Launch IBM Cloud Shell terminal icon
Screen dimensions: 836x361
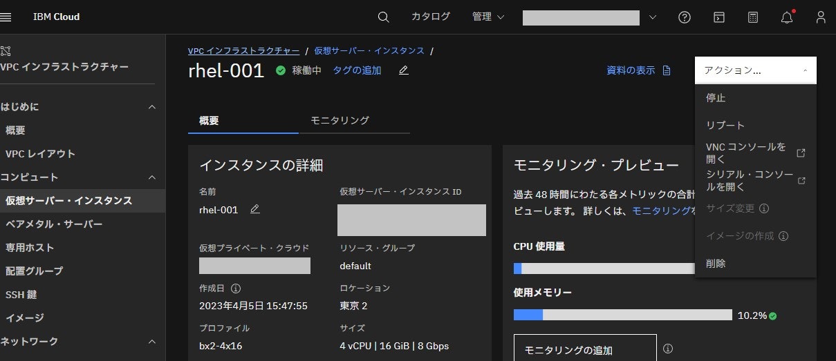pos(719,17)
